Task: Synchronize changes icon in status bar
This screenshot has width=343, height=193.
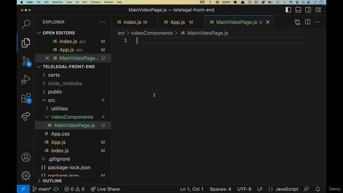Action: pyautogui.click(x=56, y=189)
